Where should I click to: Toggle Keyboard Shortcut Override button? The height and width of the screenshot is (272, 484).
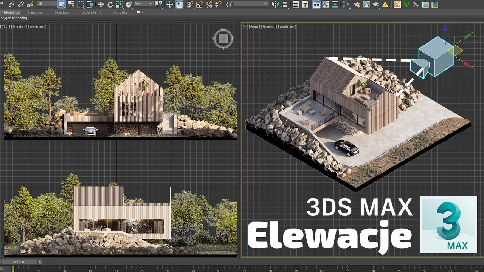coord(179,4)
